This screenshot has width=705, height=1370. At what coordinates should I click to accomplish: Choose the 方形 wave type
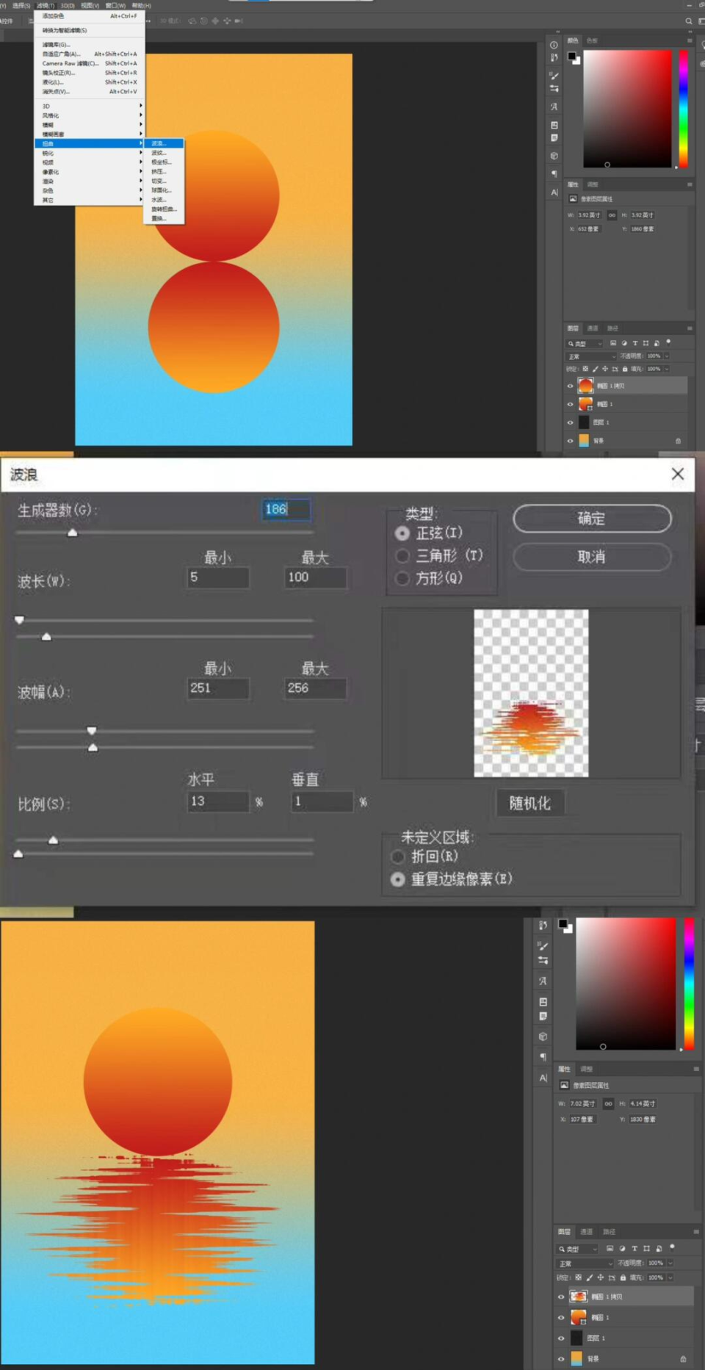click(402, 579)
